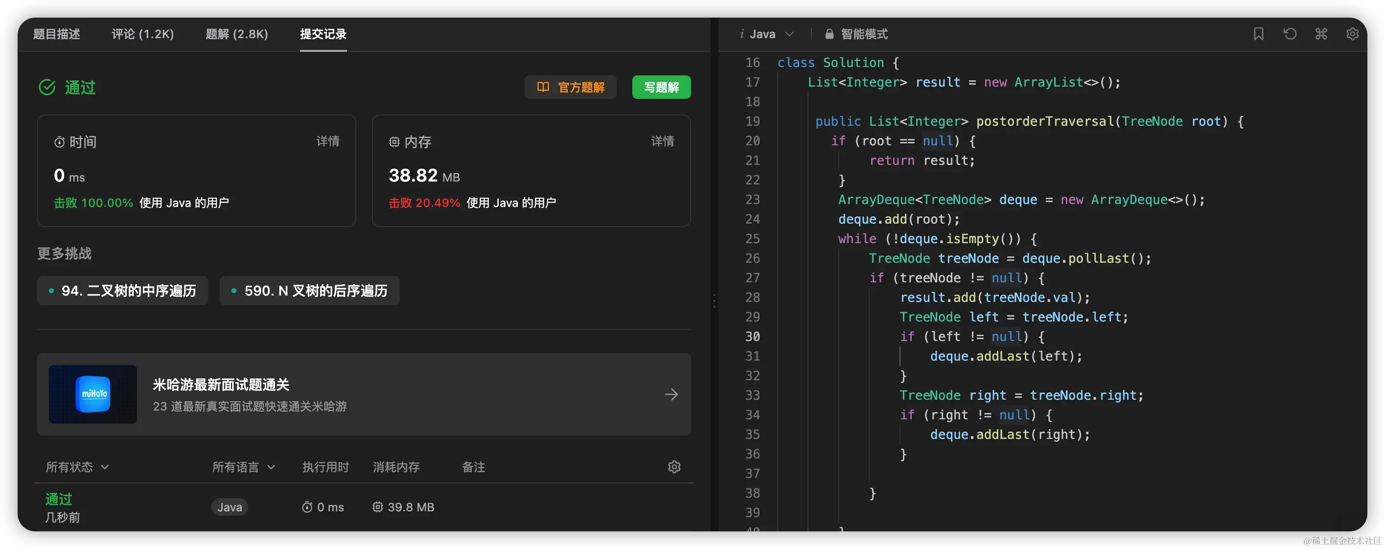Click 详情 in the 内存 card
The height and width of the screenshot is (549, 1385).
tap(662, 141)
